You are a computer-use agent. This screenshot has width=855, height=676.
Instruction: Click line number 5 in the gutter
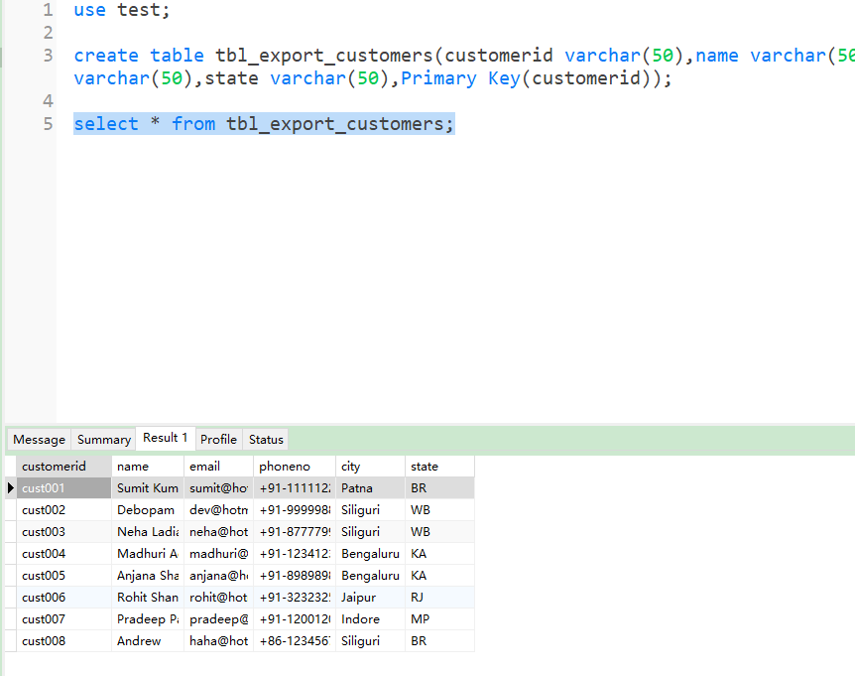49,124
